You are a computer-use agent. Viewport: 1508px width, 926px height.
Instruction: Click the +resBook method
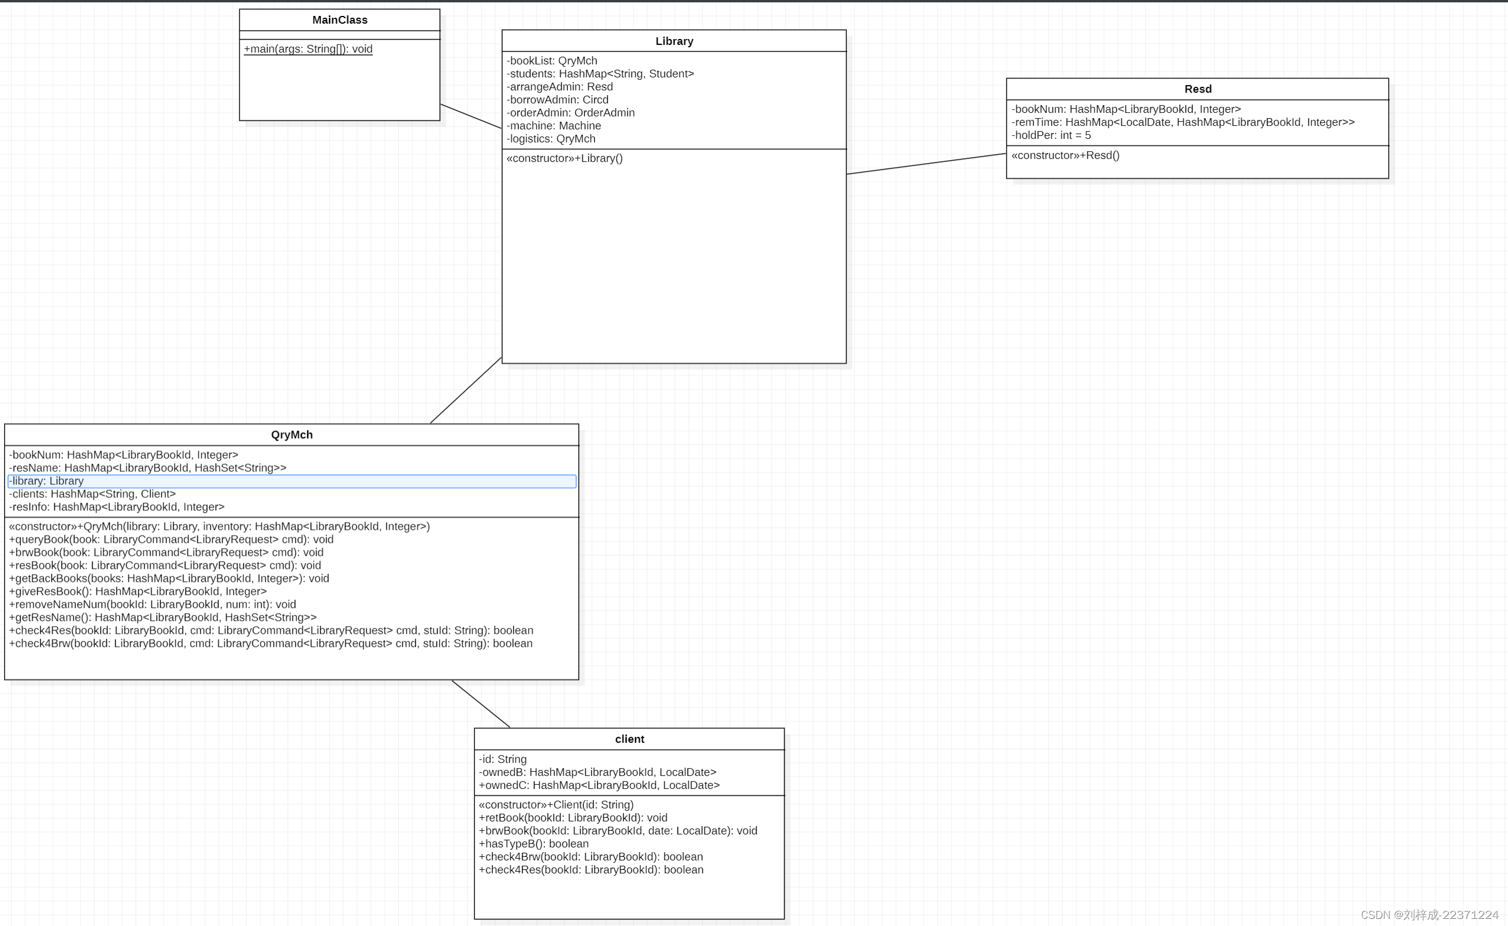[x=165, y=565]
